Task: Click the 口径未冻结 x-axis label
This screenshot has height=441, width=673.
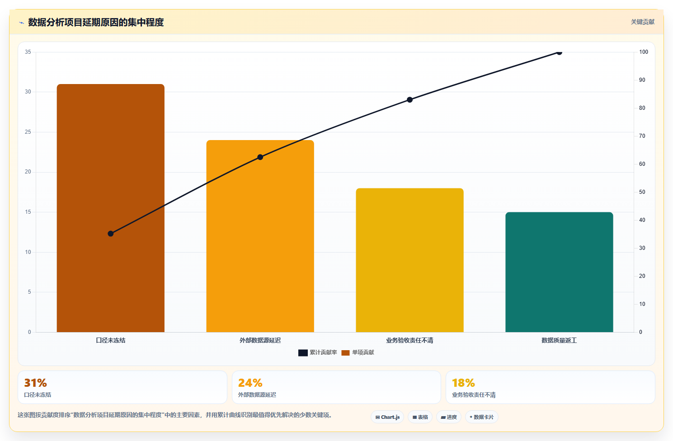Action: (x=111, y=340)
